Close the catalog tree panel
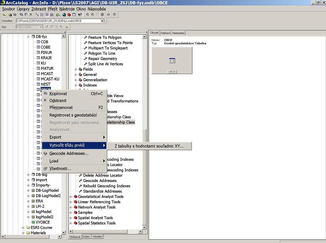The height and width of the screenshot is (243, 326). click(x=65, y=32)
